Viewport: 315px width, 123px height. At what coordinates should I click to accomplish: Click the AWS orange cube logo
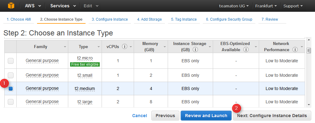click(11, 6)
